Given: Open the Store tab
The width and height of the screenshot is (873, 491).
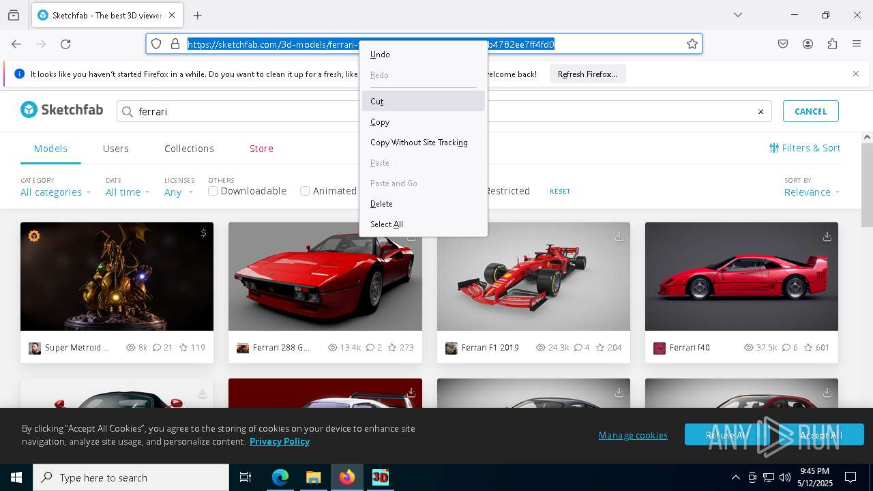Looking at the screenshot, I should coord(261,149).
